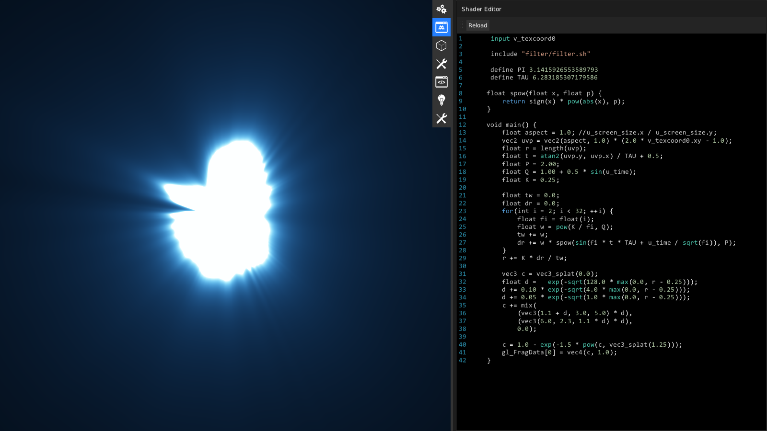Click the 'float t = atan2(uvp.y, uvp.x)' line
This screenshot has height=431, width=767.
[582, 156]
